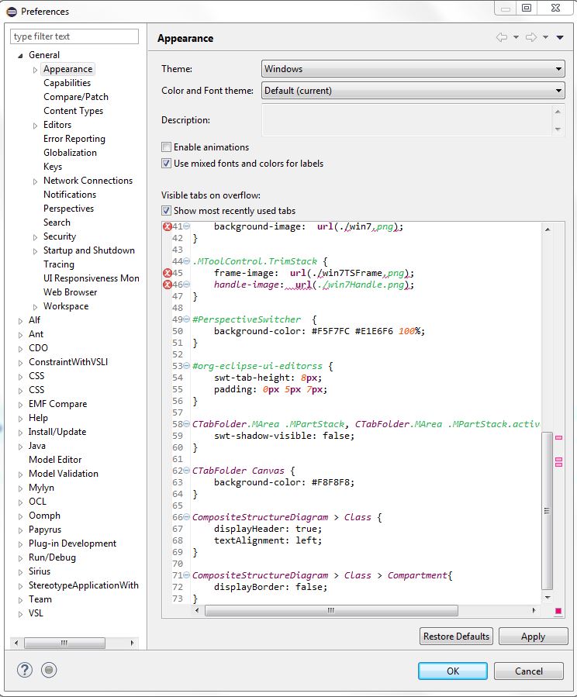The image size is (577, 697).
Task: Click the CSS editor scroll-up arrow
Action: click(548, 229)
